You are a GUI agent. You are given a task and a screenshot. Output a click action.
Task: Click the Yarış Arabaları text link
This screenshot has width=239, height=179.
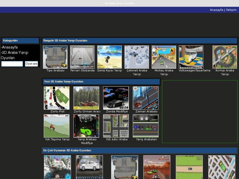(147, 139)
